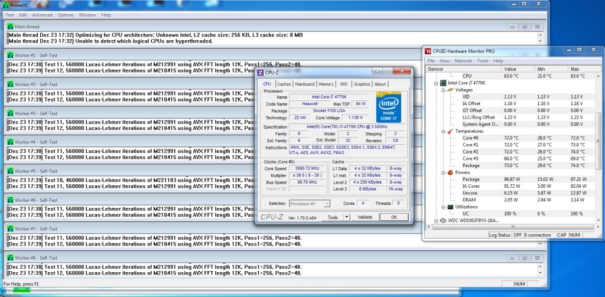Click the 0 connection status cell
The height and width of the screenshot is (297, 605).
(x=540, y=235)
